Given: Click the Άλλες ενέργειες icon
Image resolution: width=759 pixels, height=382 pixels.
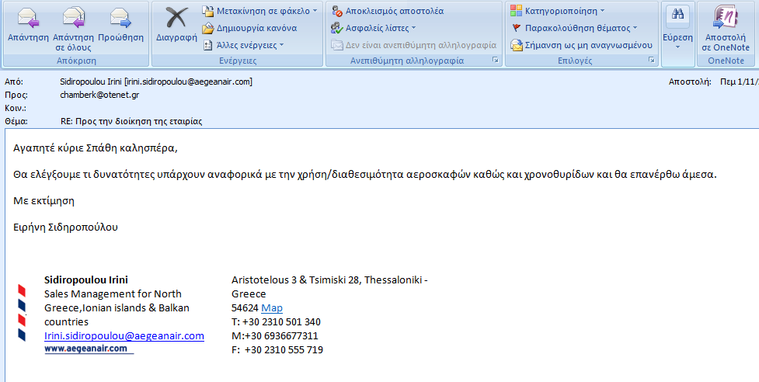Looking at the screenshot, I should click(x=208, y=46).
